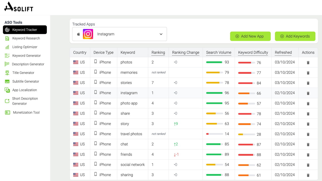Sort by the Ranking column header
322x181 pixels.
[158, 53]
